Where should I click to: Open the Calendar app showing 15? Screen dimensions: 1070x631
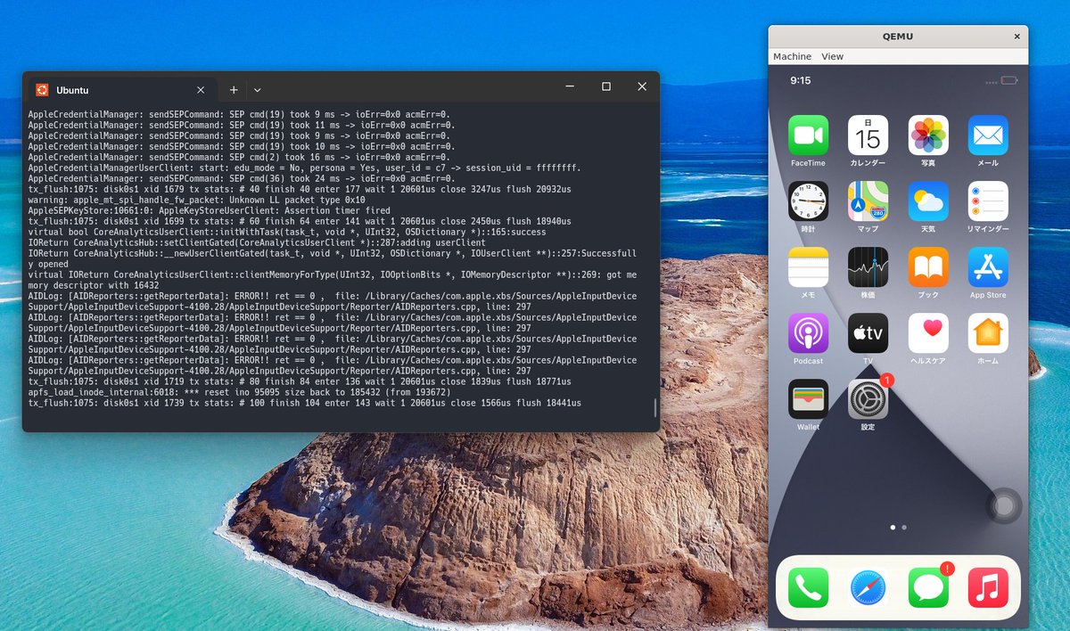868,135
